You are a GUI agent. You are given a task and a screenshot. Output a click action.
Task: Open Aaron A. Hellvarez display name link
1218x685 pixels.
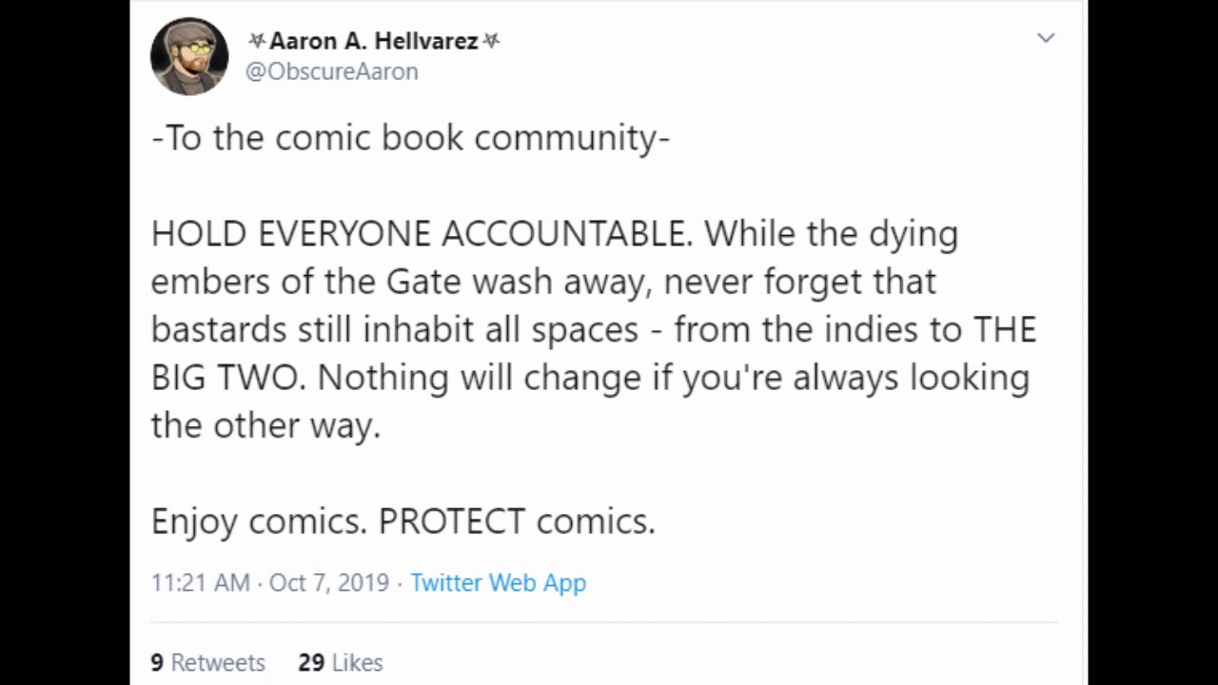click(x=373, y=41)
